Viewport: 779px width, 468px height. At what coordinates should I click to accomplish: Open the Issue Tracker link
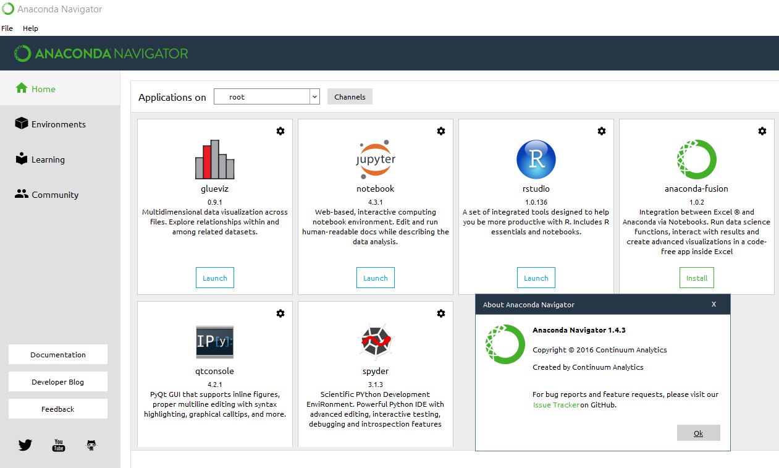click(556, 405)
